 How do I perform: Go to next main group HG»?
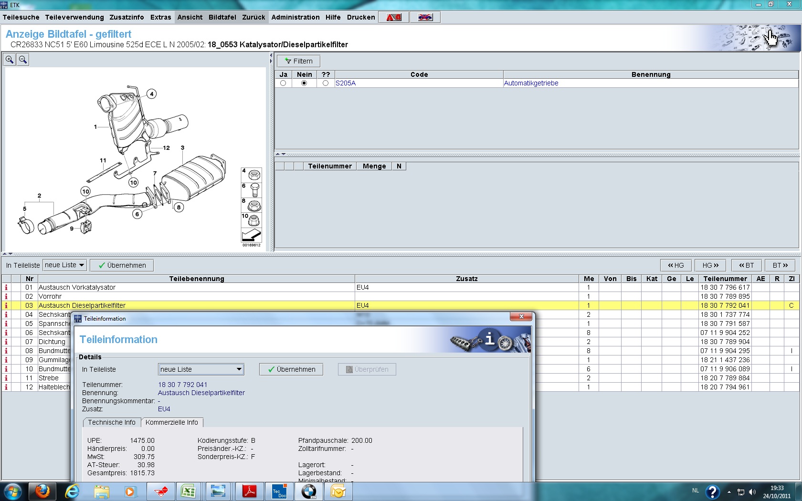(710, 265)
